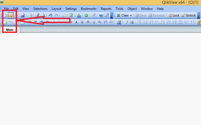Create a Bookmark object with the star icon

(x=94, y=22)
